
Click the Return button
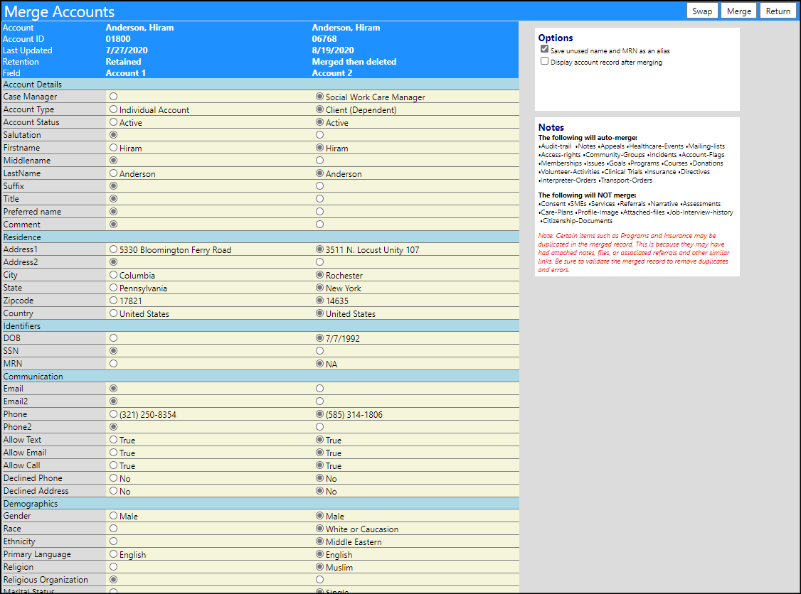pos(778,11)
